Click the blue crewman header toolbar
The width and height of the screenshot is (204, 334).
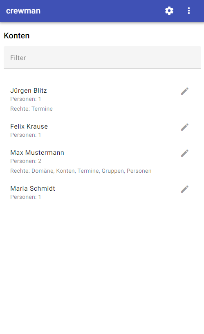coord(102,11)
